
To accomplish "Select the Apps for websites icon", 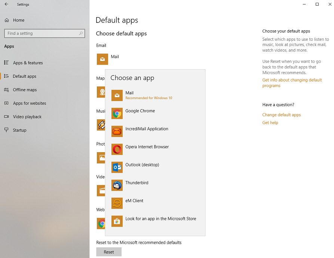I will click(6, 103).
